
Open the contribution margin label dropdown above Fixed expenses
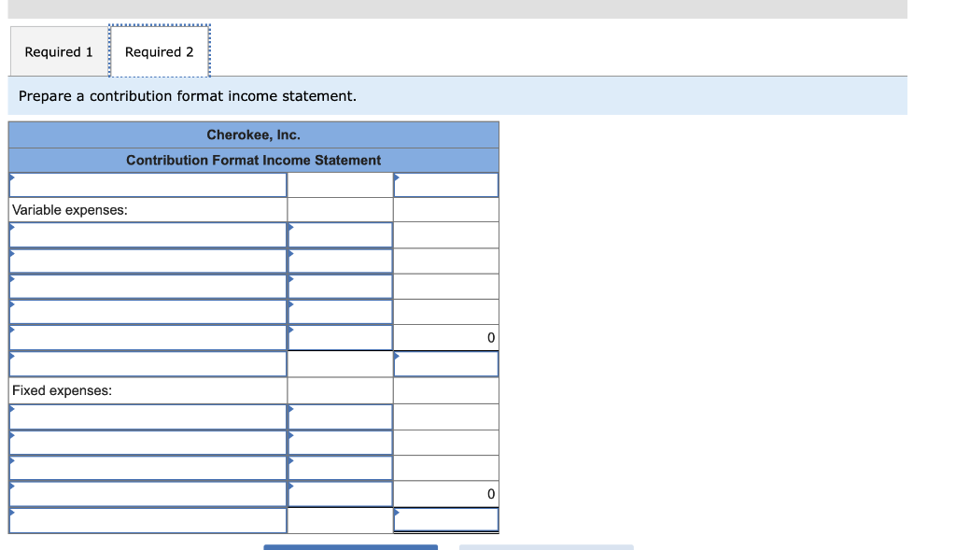147,363
